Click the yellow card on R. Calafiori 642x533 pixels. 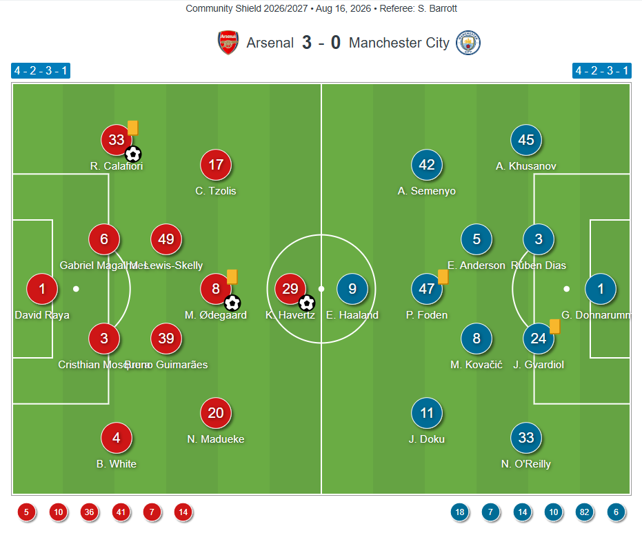point(132,128)
